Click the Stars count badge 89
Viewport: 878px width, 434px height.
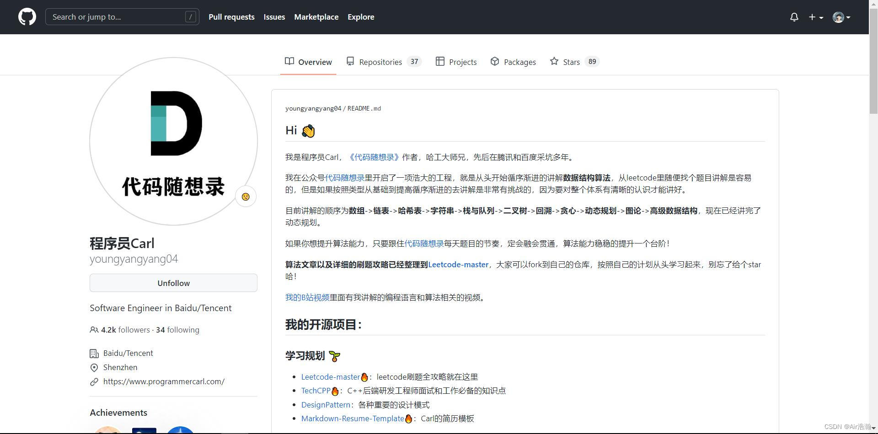point(592,62)
